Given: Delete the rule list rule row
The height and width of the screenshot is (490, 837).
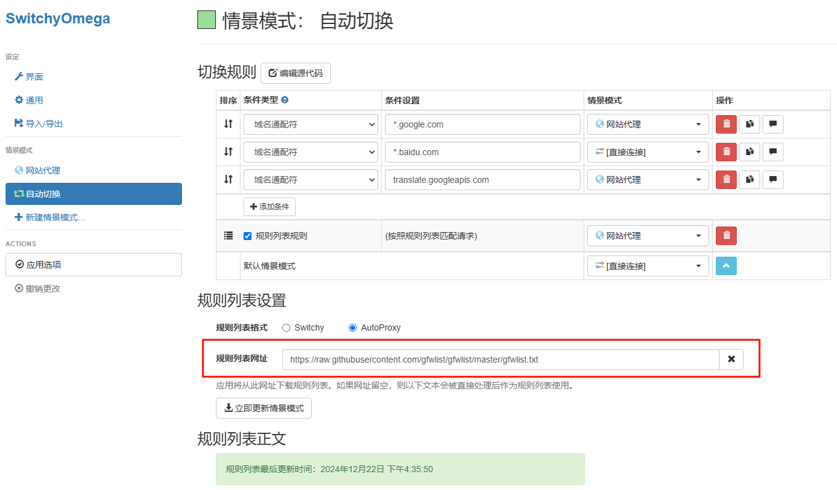Looking at the screenshot, I should point(726,236).
